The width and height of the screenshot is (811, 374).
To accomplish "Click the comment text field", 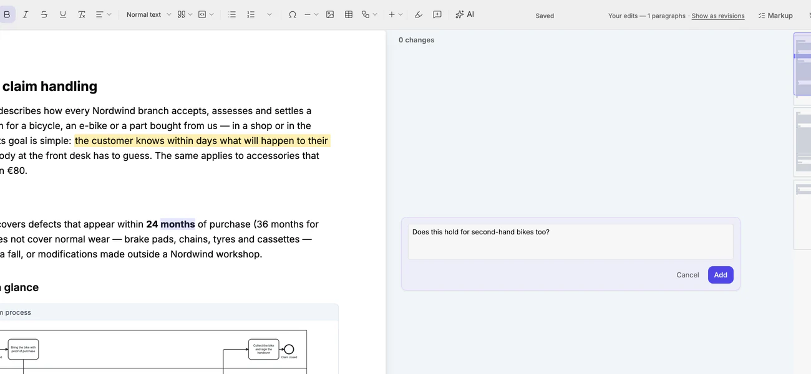I will [x=571, y=242].
